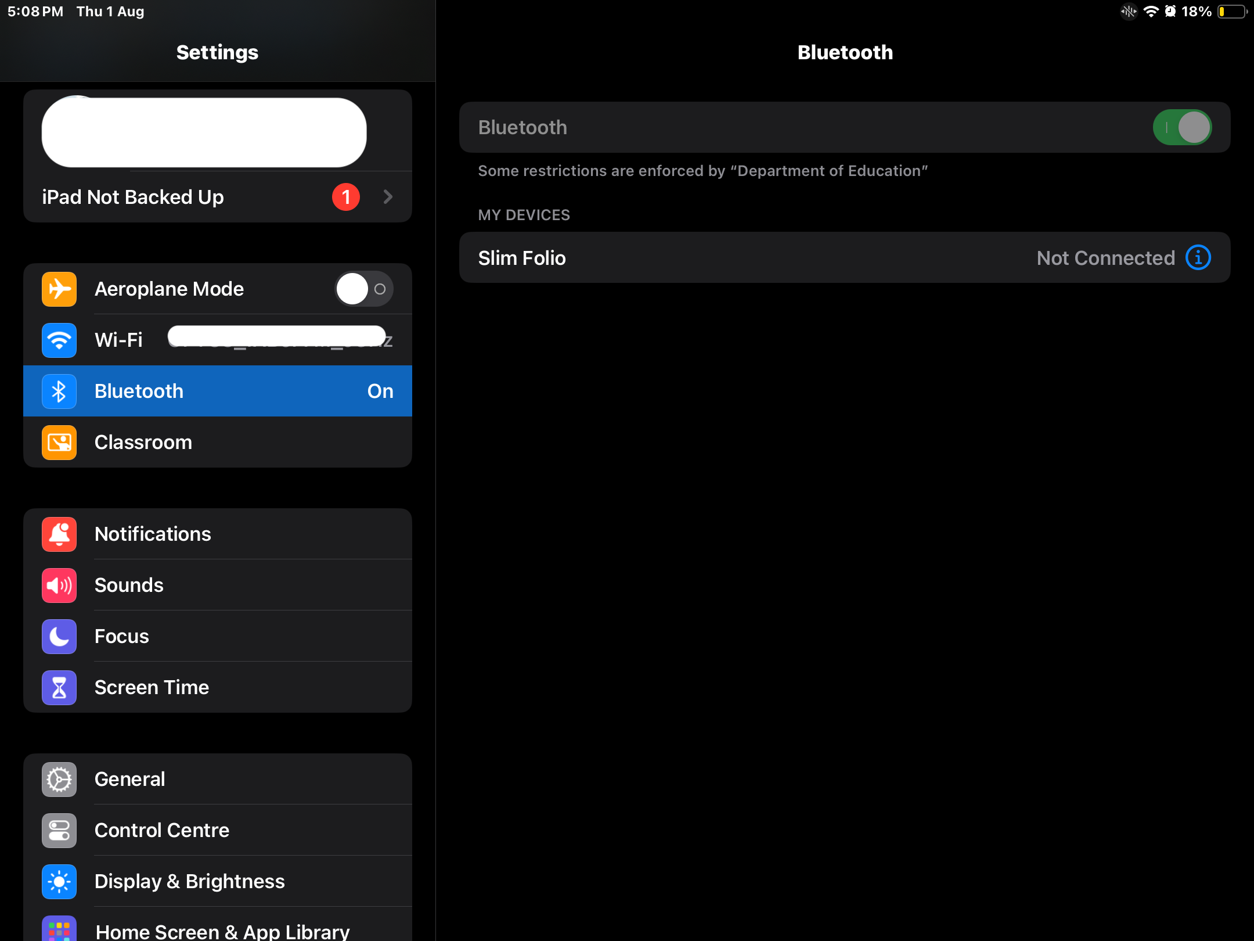Enable the Aeroplane Mode switch
This screenshot has height=941, width=1254.
(x=364, y=289)
